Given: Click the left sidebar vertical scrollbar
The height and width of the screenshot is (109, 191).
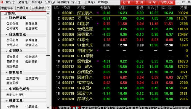Looking at the screenshot, I should pyautogui.click(x=48, y=40).
